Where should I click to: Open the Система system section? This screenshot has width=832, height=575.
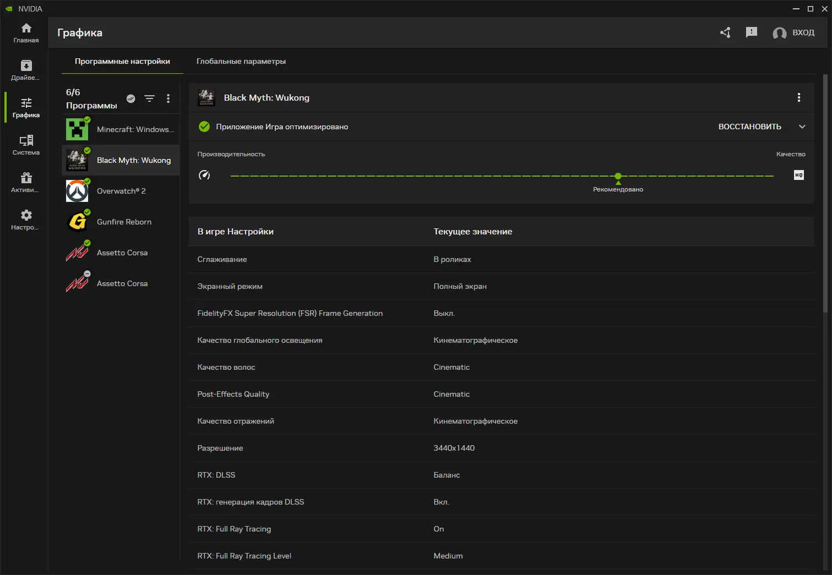(x=26, y=145)
